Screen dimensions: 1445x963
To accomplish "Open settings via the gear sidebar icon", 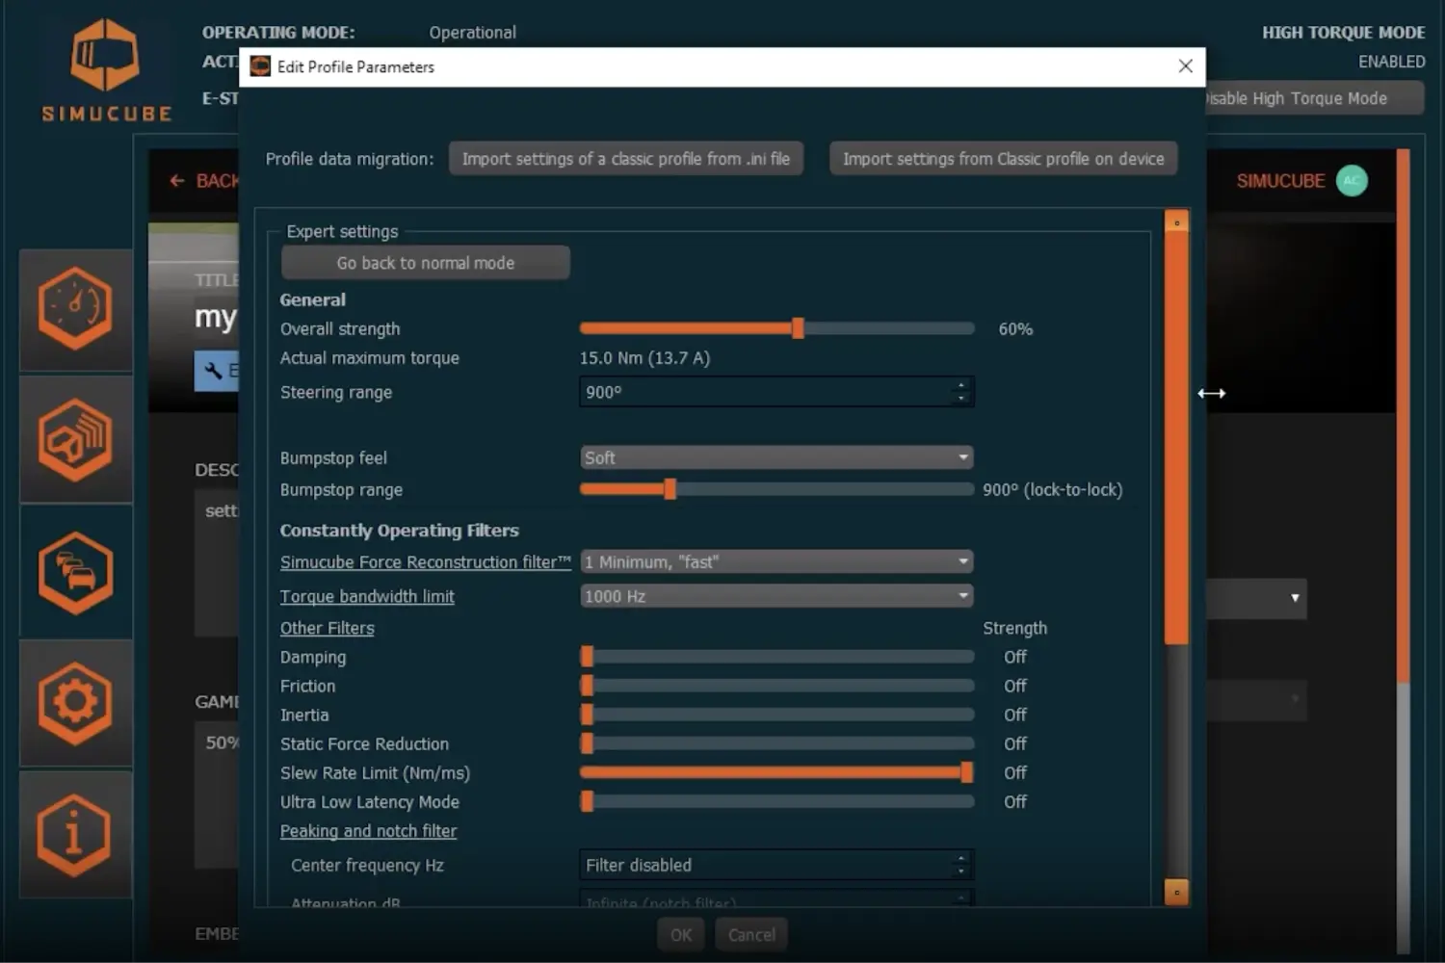I will (x=75, y=703).
